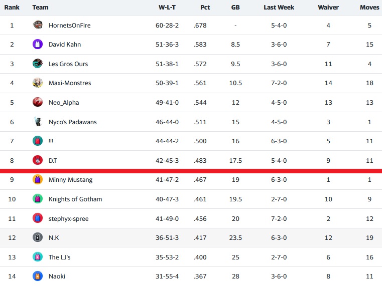Go to the stephyx-spree team link
This screenshot has width=382, height=286.
pos(68,219)
